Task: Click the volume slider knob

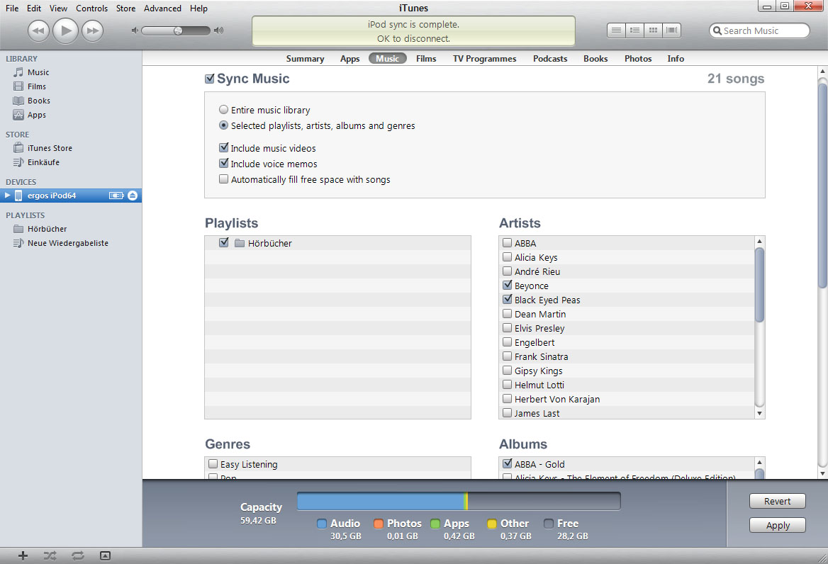Action: click(x=179, y=30)
